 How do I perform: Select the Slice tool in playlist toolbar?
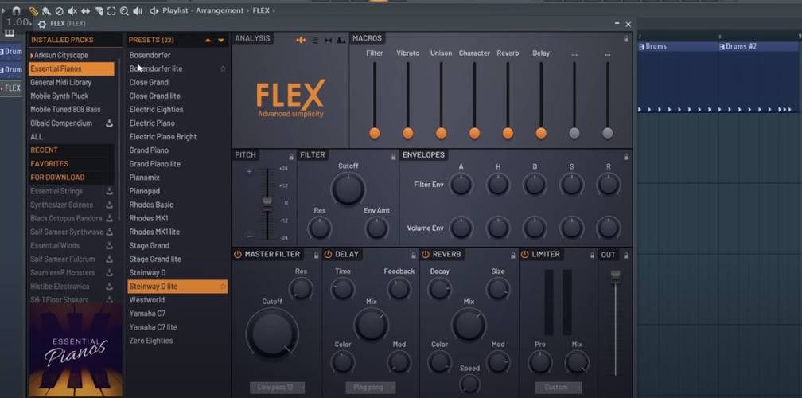(99, 10)
